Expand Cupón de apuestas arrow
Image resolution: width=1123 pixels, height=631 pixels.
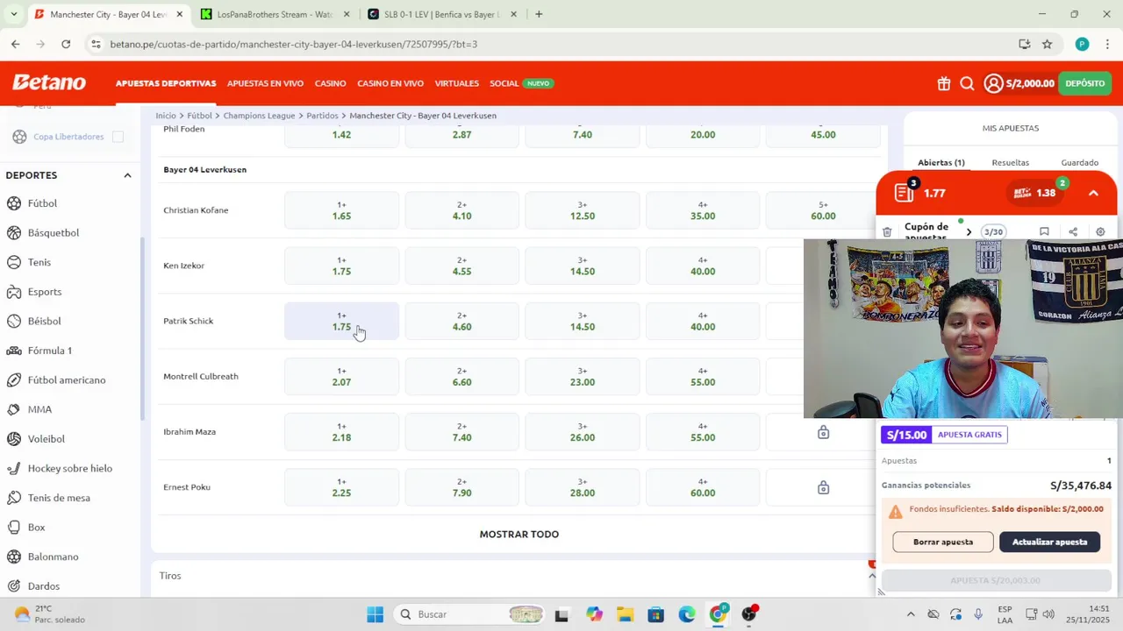969,232
